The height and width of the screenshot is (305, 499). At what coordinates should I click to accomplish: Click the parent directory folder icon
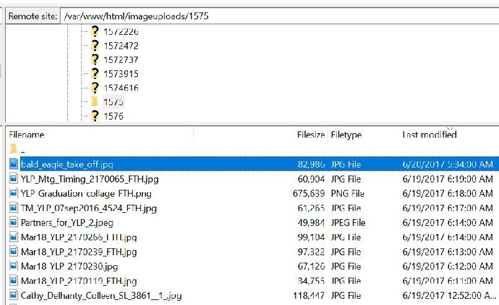(x=14, y=150)
